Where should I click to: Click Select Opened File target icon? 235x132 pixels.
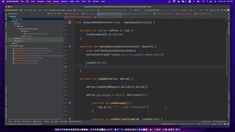tap(48, 14)
